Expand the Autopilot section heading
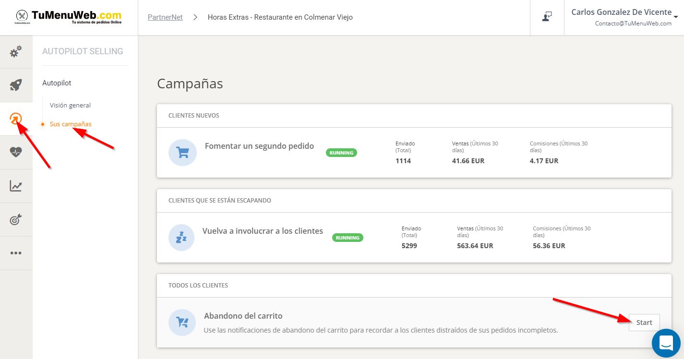 click(x=57, y=83)
